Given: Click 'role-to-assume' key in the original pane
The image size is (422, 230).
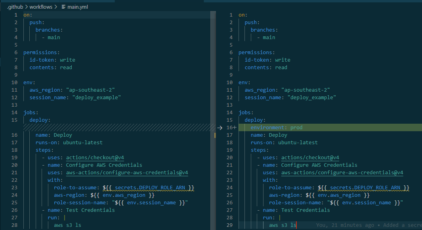Looking at the screenshot, I should pyautogui.click(x=75, y=188).
